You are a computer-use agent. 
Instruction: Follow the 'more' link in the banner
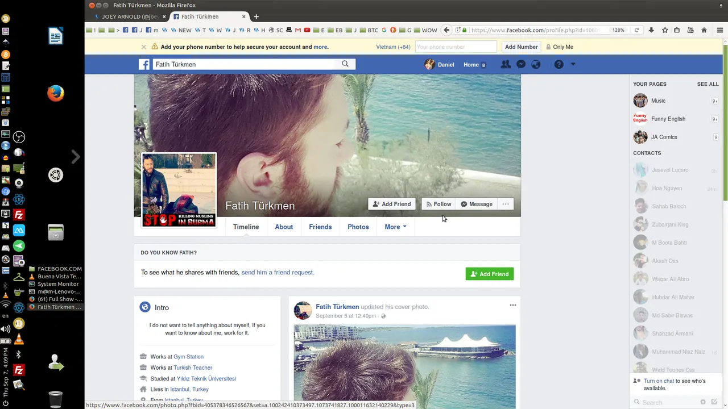320,47
